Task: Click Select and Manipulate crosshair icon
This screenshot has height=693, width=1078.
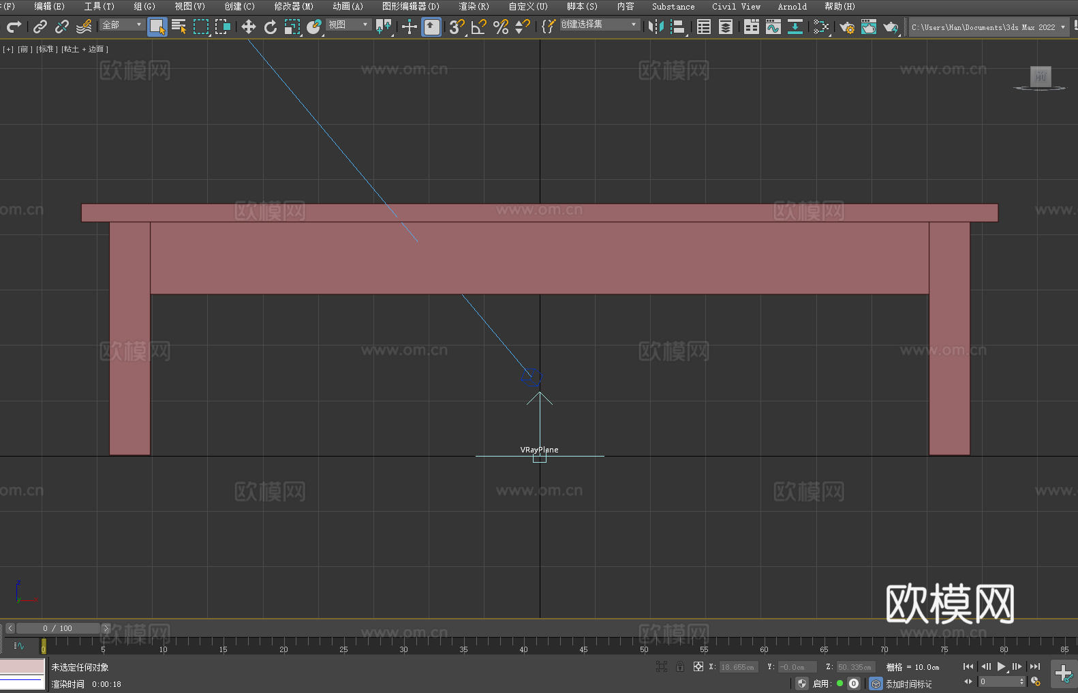Action: pos(410,27)
